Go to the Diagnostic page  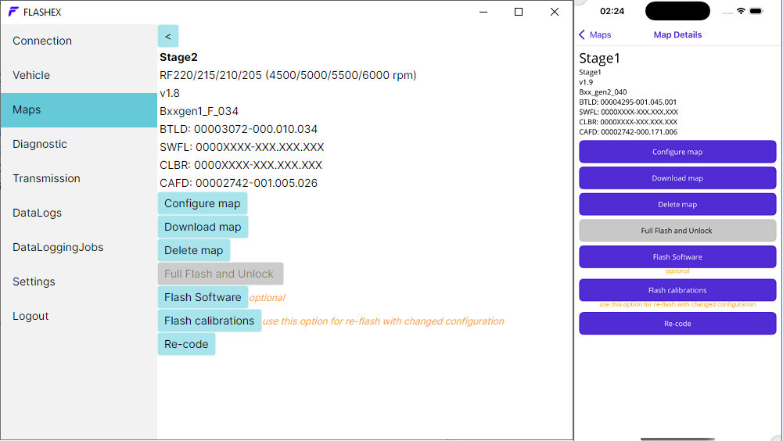(x=40, y=144)
